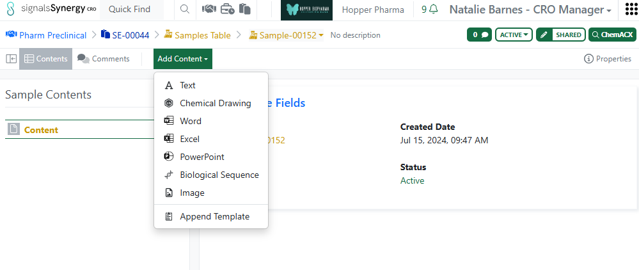
Task: Click the briefcase with clock icon
Action: pyautogui.click(x=226, y=10)
